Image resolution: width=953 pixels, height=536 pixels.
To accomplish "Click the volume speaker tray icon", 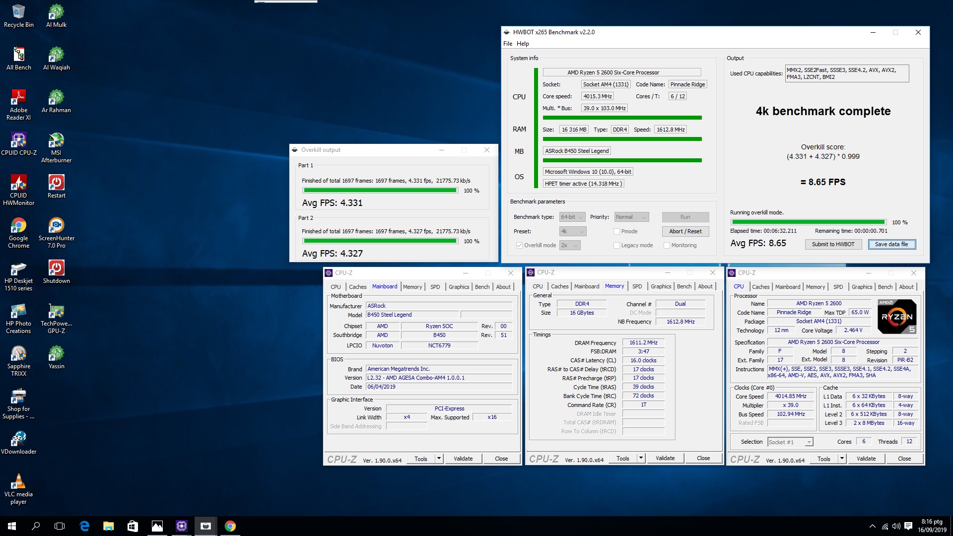I will coord(896,526).
